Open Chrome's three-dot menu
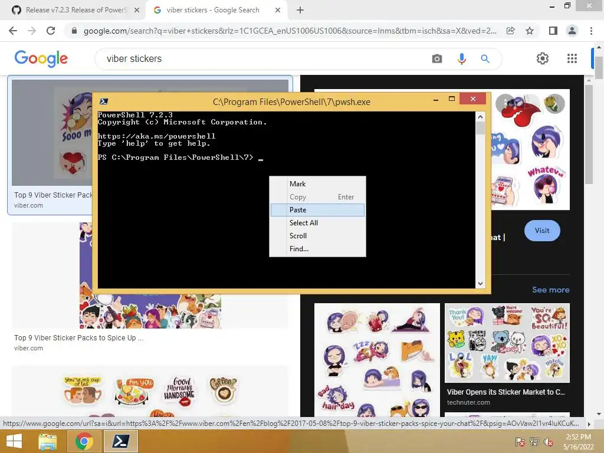This screenshot has width=604, height=453. coord(591,31)
